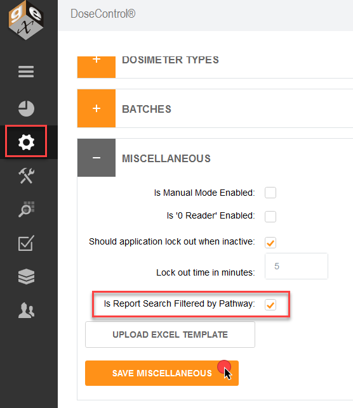Click the GEX cube logo
Image resolution: width=353 pixels, height=408 pixels.
point(25,20)
